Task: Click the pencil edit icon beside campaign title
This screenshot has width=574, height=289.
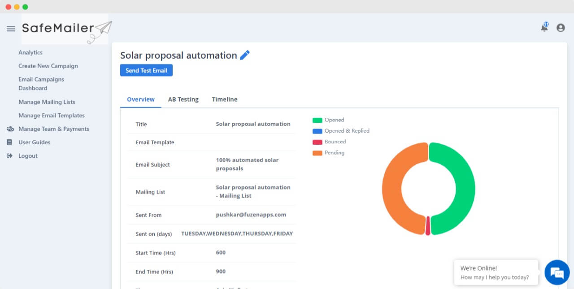Action: click(x=245, y=55)
